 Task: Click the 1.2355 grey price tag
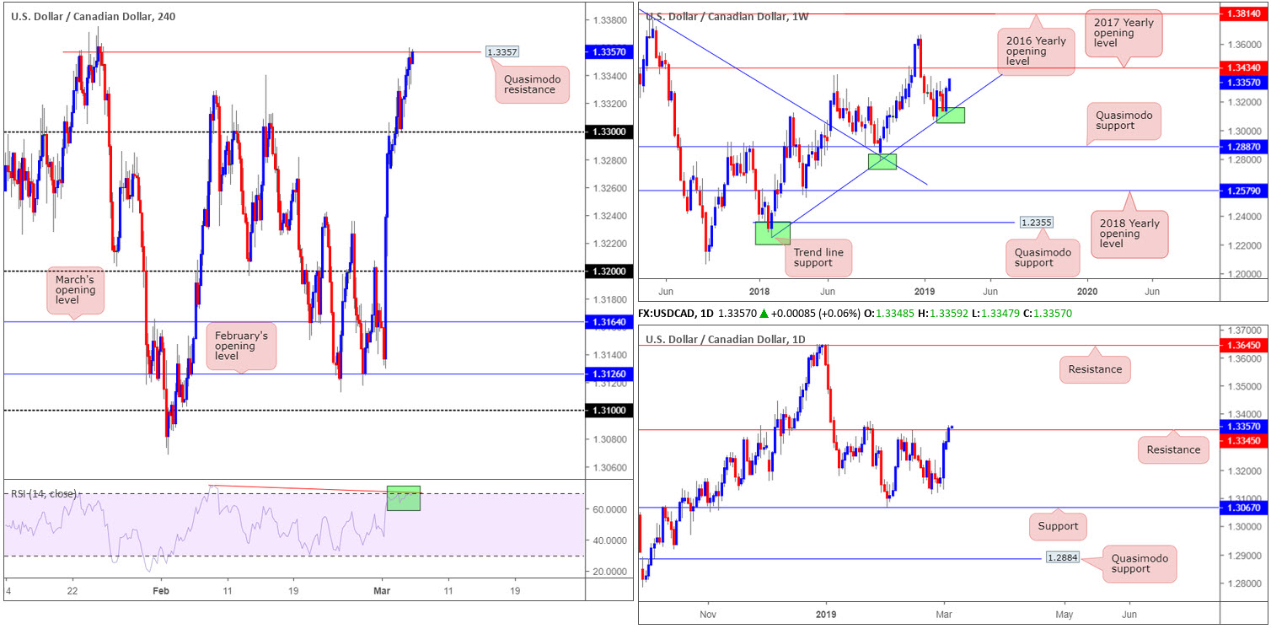point(1036,223)
